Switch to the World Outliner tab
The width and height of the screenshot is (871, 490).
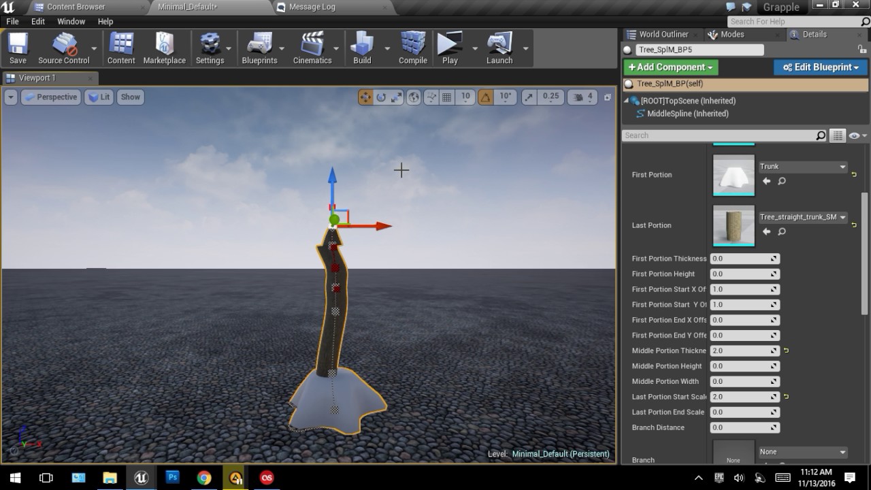point(663,34)
